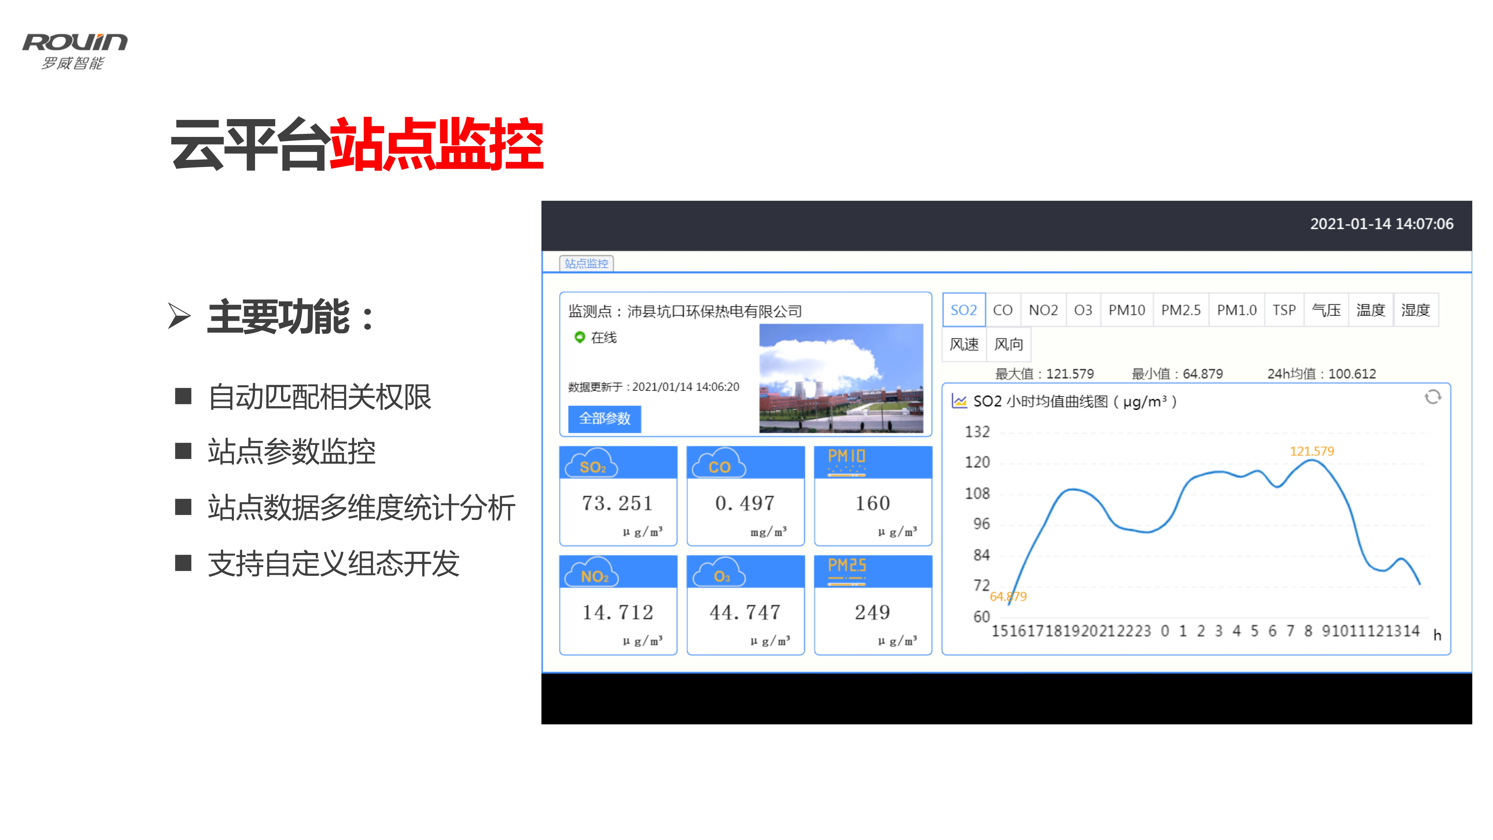Viewport: 1493px width, 840px height.
Task: Switch to the 风速 tab
Action: coord(964,344)
